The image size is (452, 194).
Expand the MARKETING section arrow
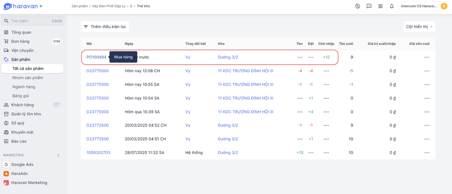click(x=58, y=155)
